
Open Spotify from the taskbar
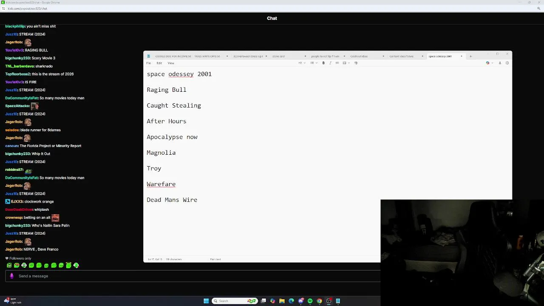click(x=310, y=301)
